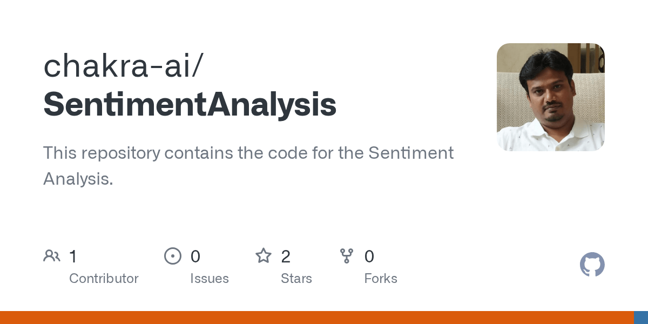Select the Issues label
Screen dimensions: 648x324
[x=210, y=279]
